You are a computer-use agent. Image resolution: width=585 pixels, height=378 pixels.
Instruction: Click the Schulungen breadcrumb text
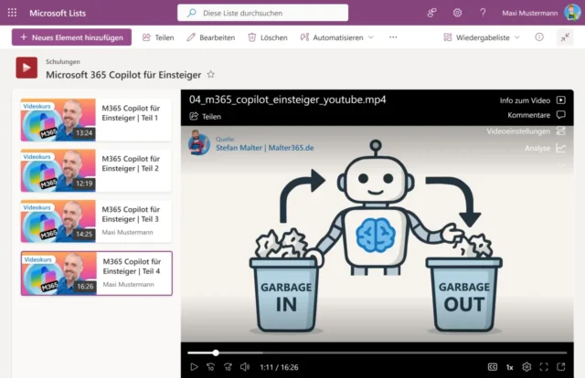click(x=63, y=61)
